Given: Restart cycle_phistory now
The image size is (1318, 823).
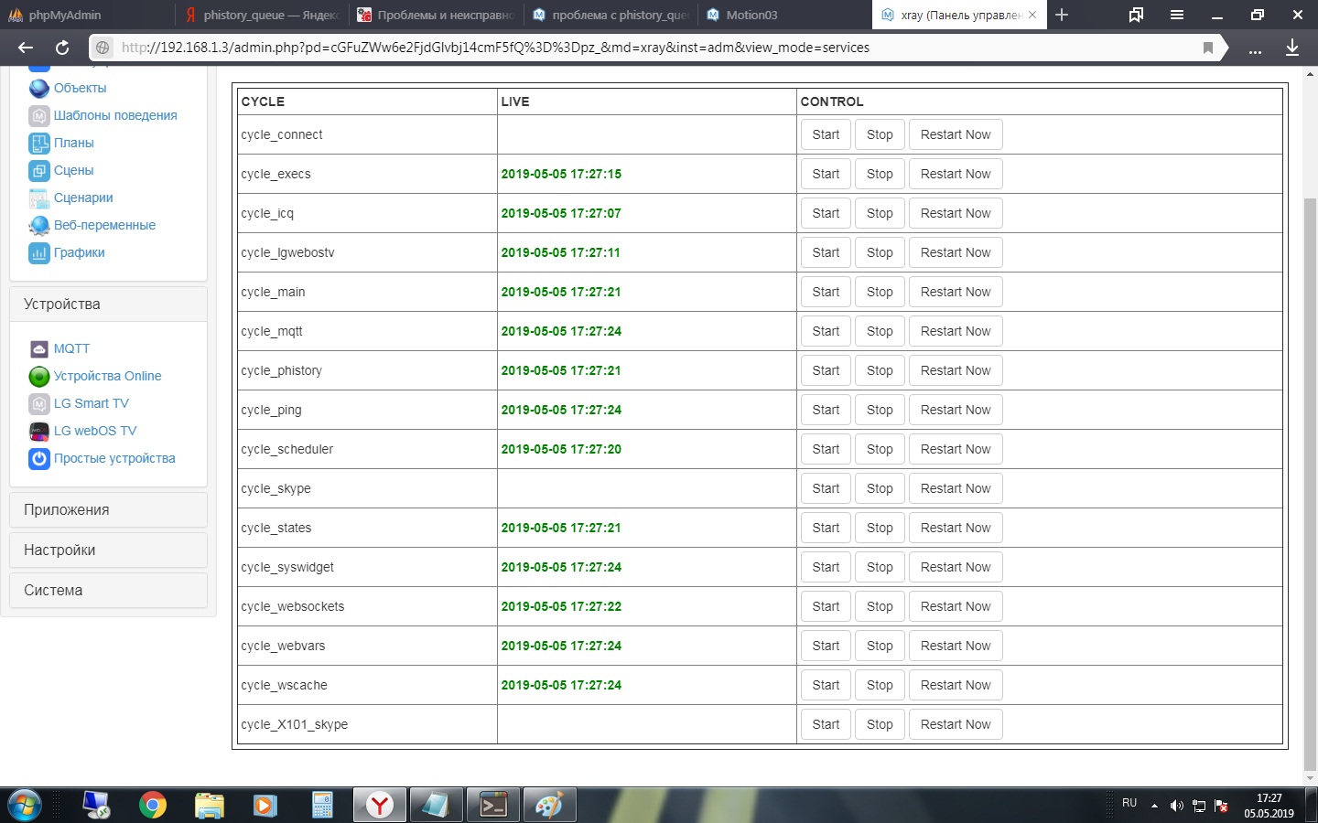Looking at the screenshot, I should coord(956,370).
